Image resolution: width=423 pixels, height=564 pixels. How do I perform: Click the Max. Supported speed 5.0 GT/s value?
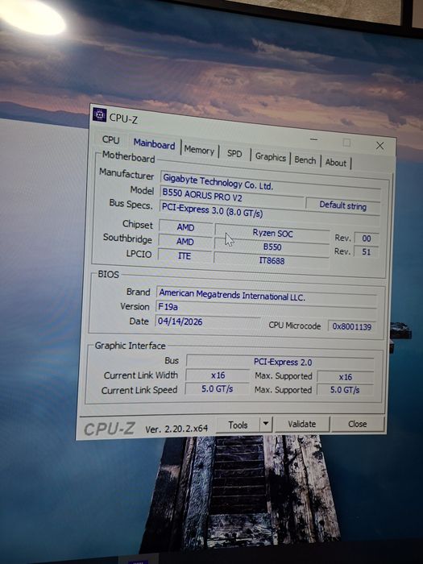pyautogui.click(x=345, y=389)
